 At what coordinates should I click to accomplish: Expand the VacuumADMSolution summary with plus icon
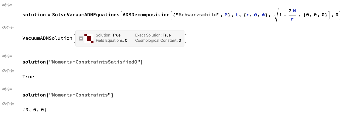coord(81,38)
